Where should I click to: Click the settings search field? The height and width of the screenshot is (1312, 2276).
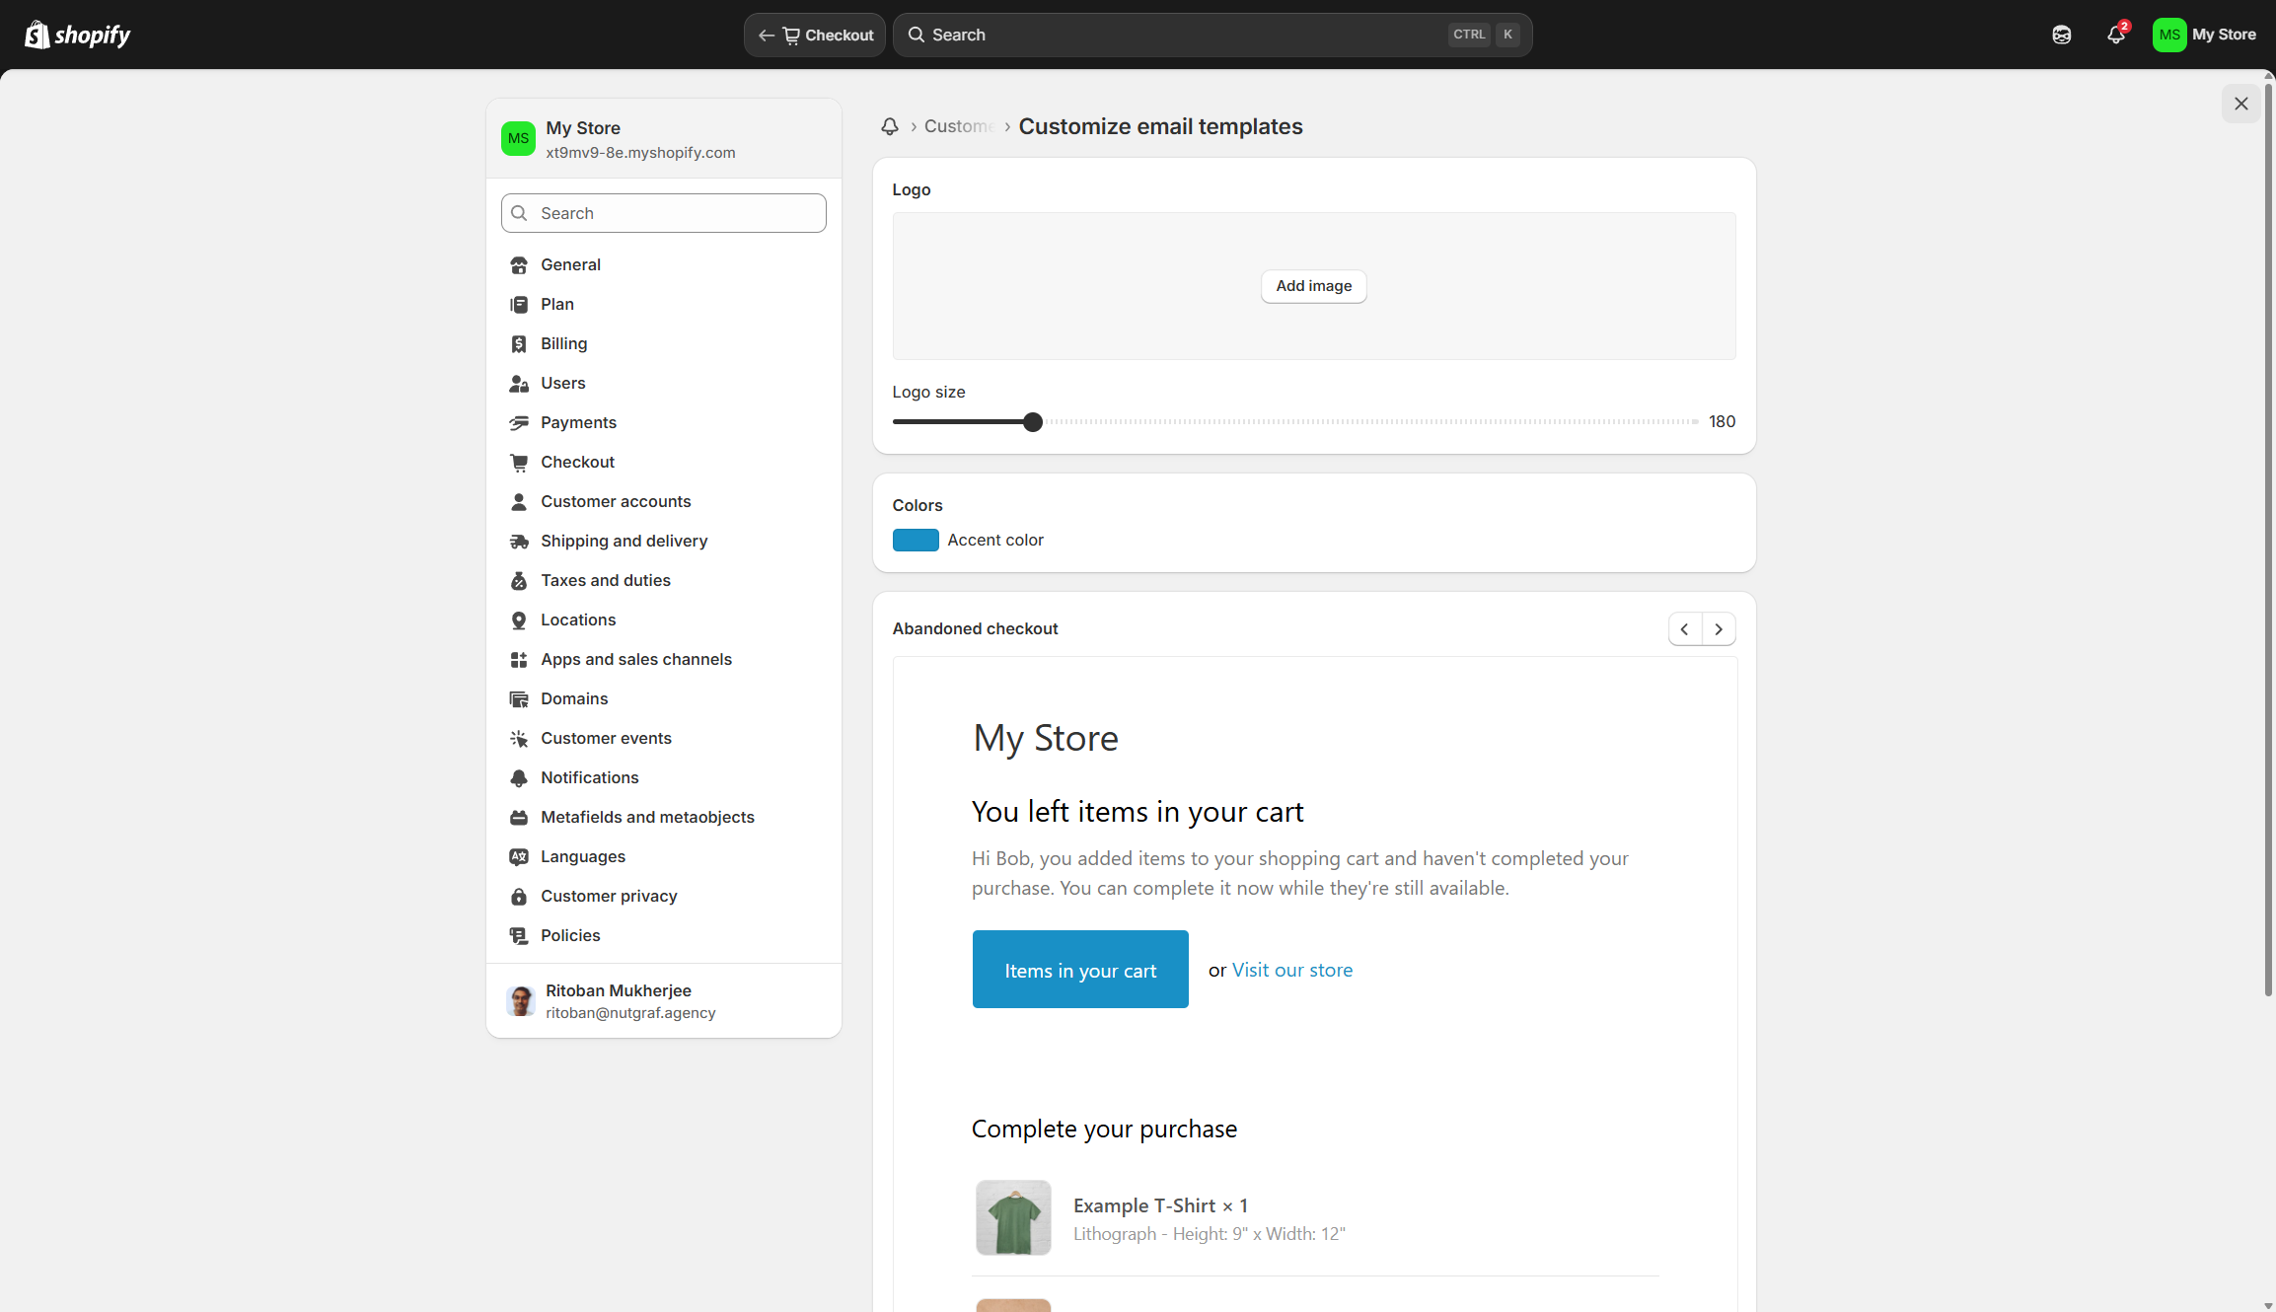(x=663, y=213)
